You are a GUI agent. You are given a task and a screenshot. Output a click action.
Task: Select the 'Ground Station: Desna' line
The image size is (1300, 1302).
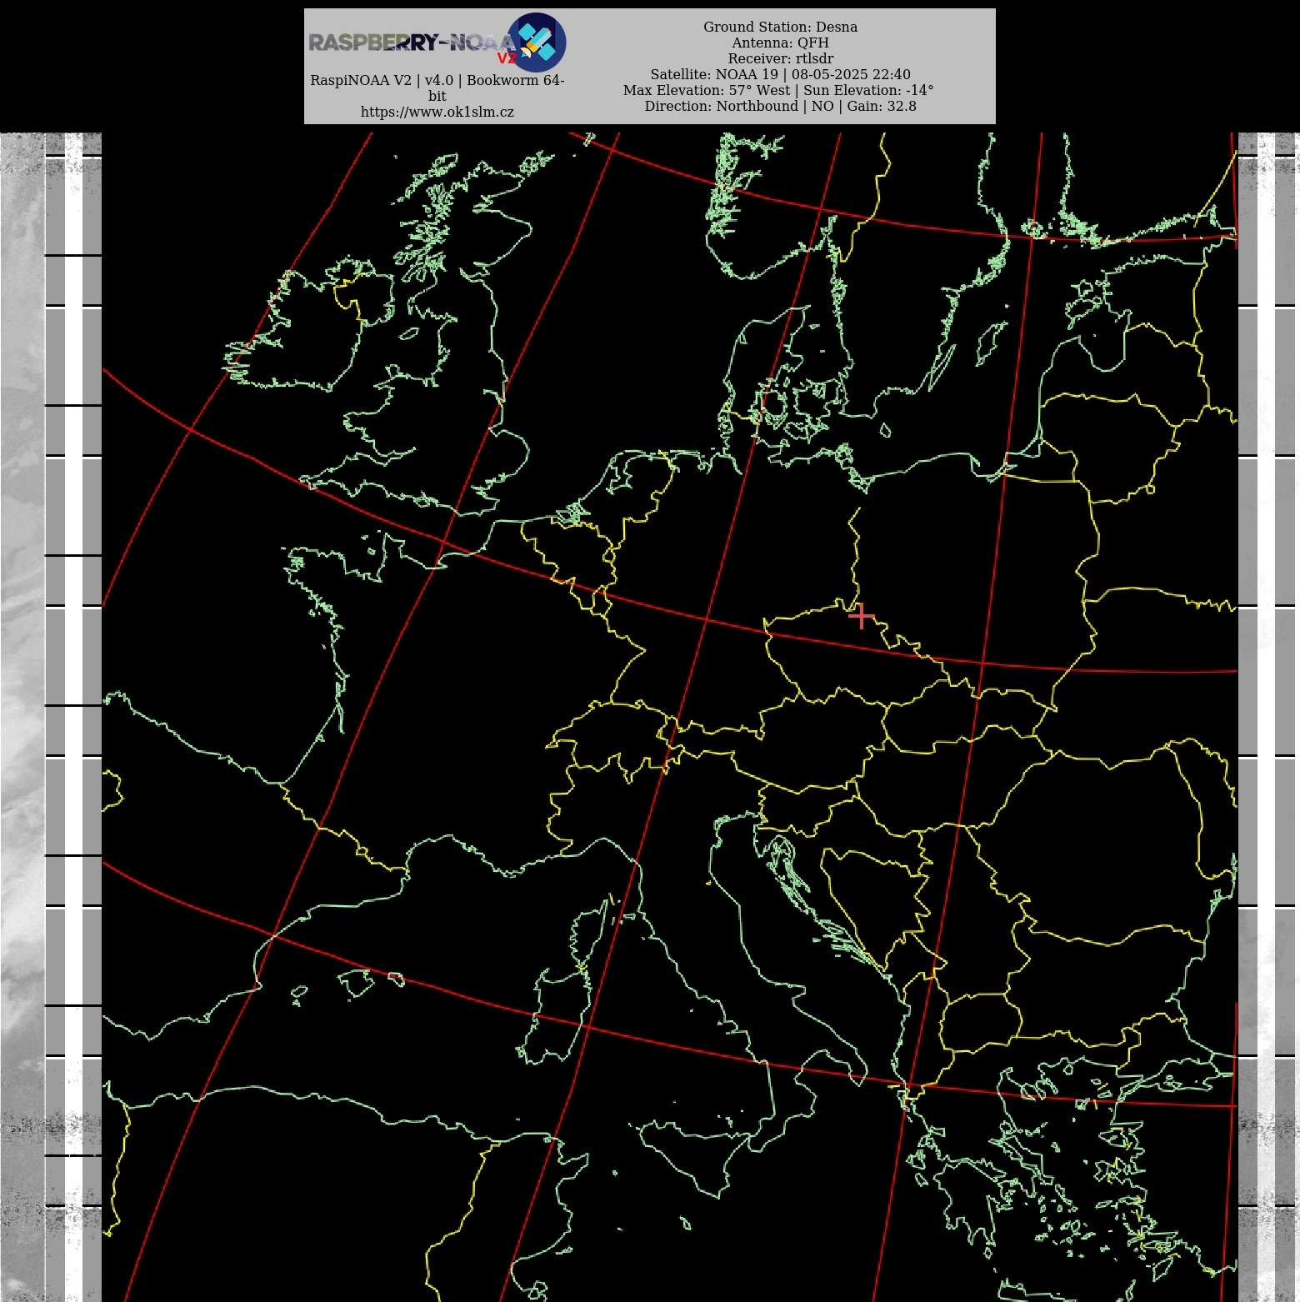780,27
